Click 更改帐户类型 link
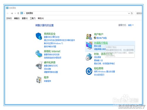The height and width of the screenshot is (110, 147). click(101, 38)
